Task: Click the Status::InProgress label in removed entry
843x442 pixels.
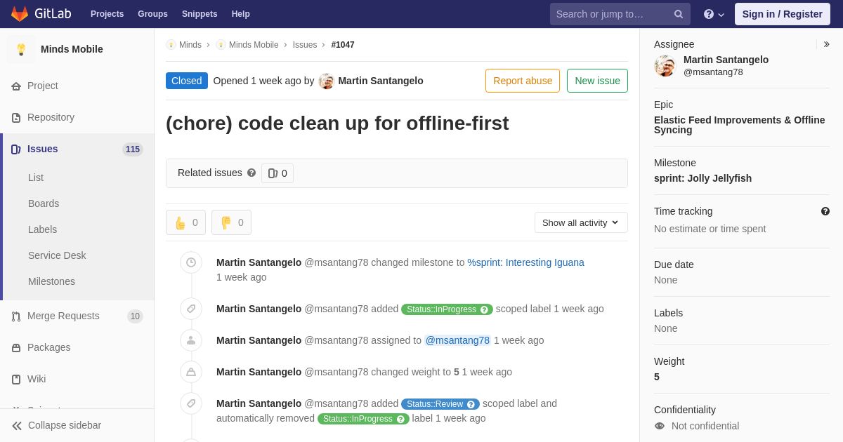Action: (x=363, y=419)
